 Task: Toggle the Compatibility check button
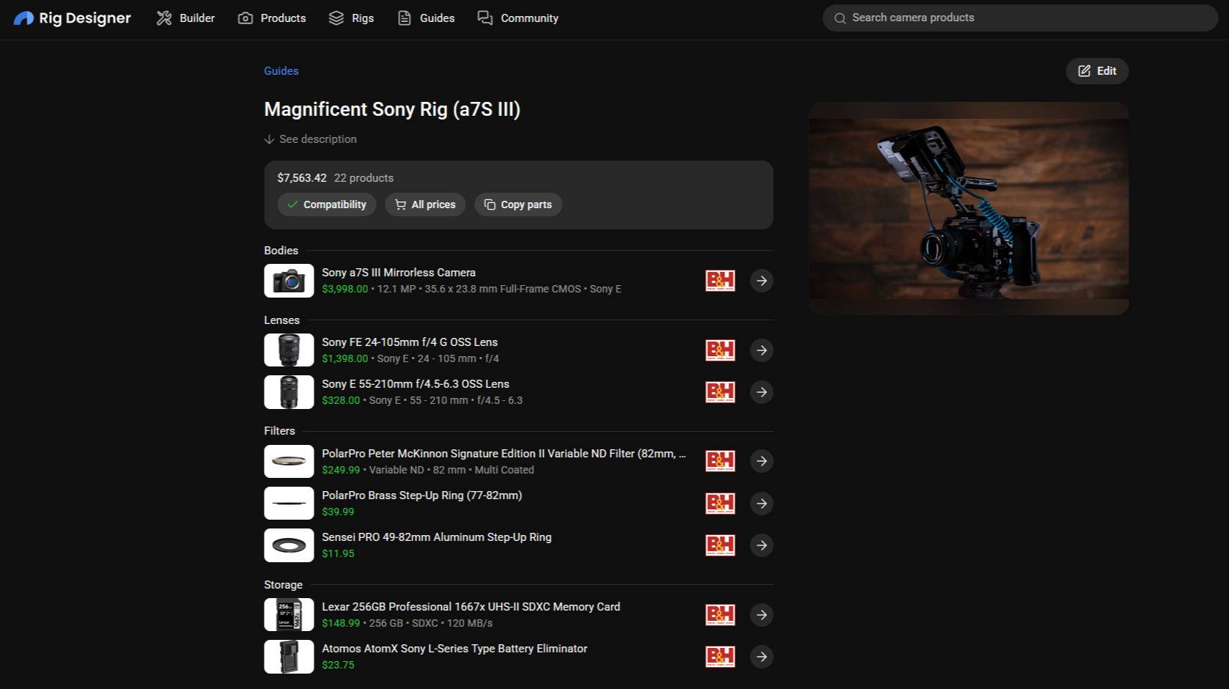(x=327, y=205)
